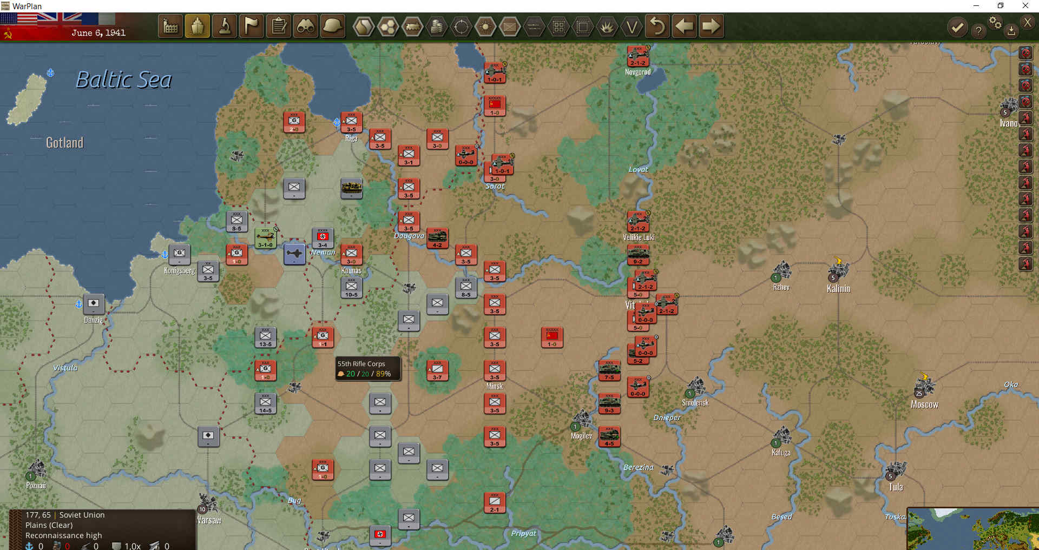Toggle the coins supply overlay
The height and width of the screenshot is (550, 1039).
click(x=437, y=26)
